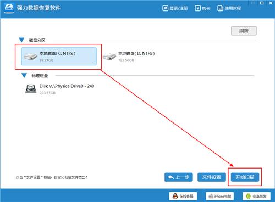Image resolution: width=275 pixels, height=202 pixels.
Task: Close the application window
Action: pos(271,3)
